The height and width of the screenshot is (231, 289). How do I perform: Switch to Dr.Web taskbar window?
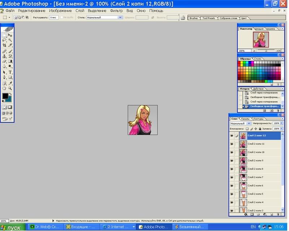[45, 227]
